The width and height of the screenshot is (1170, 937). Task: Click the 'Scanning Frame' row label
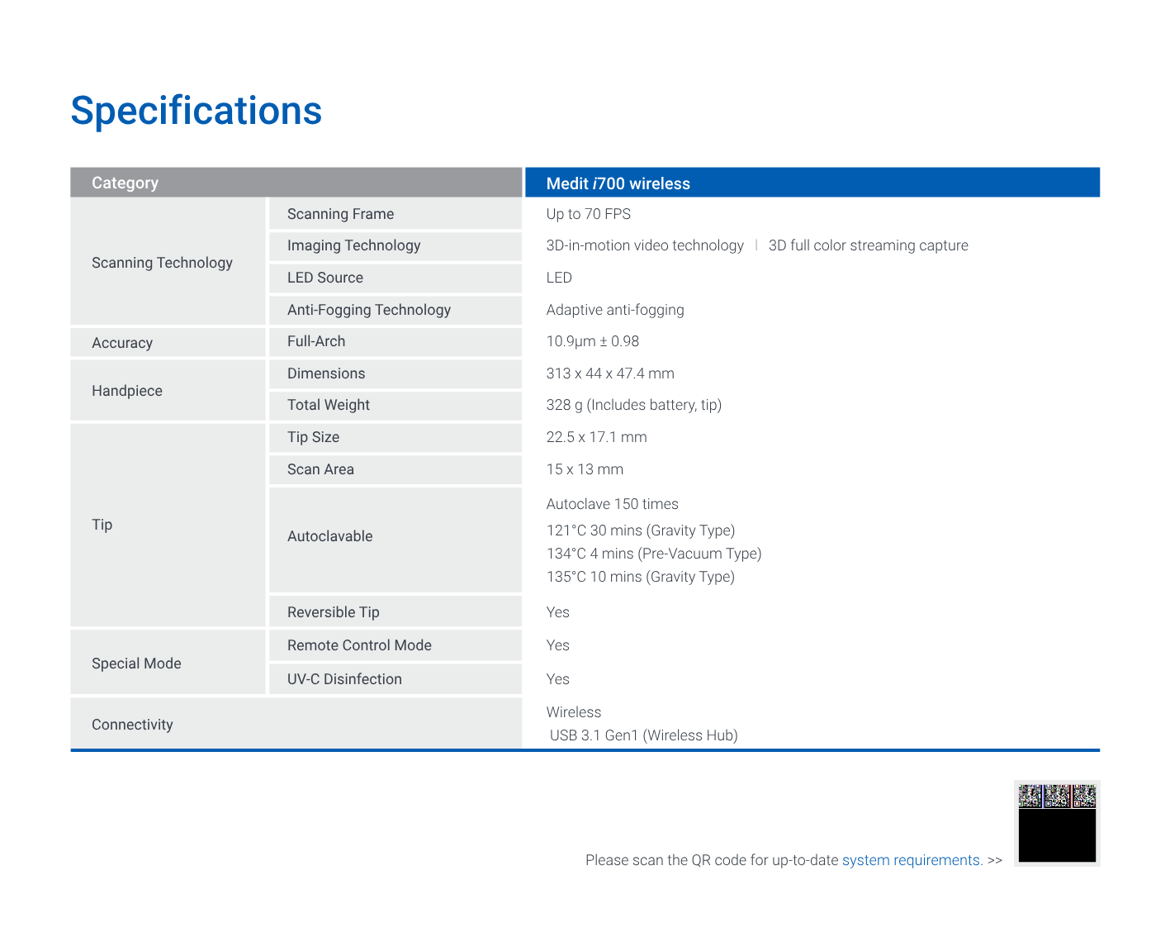(x=396, y=214)
